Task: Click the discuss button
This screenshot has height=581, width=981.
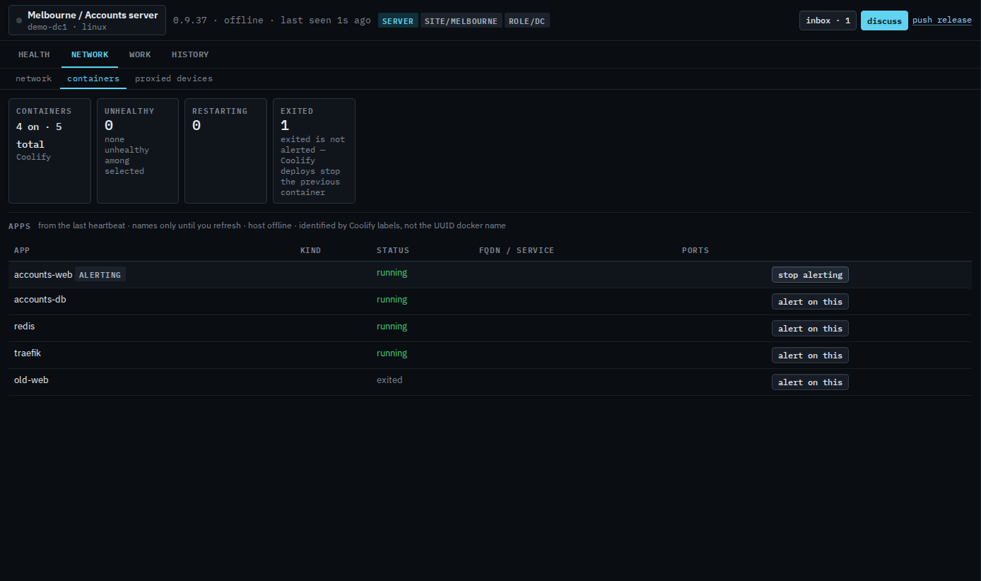Action: 884,20
